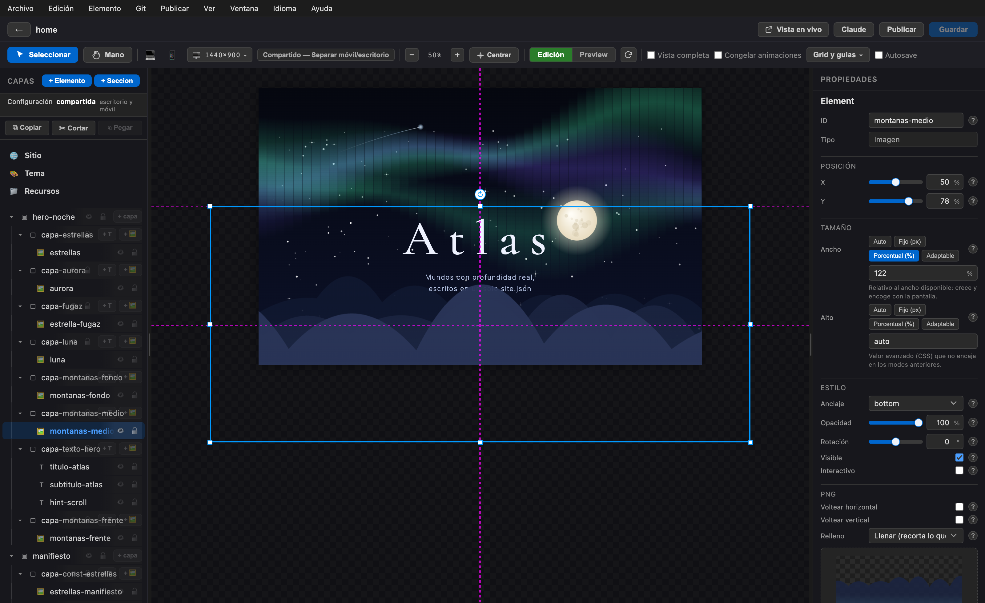Click the reload canvas refresh icon
The height and width of the screenshot is (603, 985).
(628, 55)
